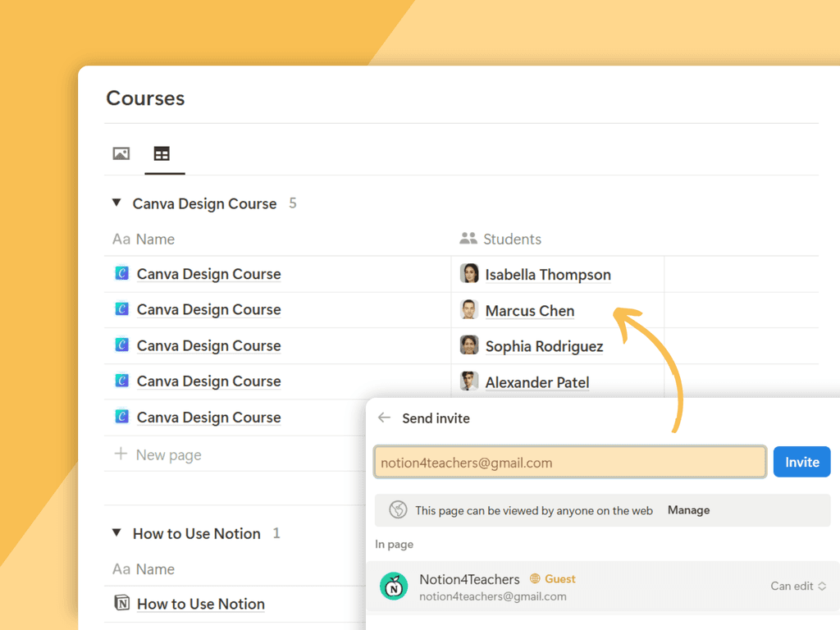Image resolution: width=840 pixels, height=630 pixels.
Task: Click the Invite button
Action: click(x=801, y=461)
